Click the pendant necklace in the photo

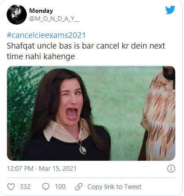tap(83, 150)
